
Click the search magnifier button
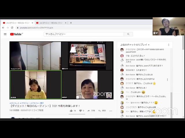pos(128,34)
